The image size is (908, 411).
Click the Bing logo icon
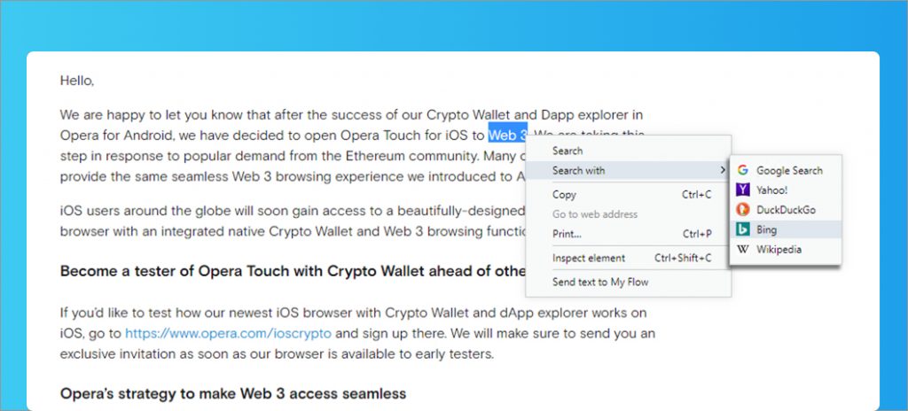click(x=742, y=229)
